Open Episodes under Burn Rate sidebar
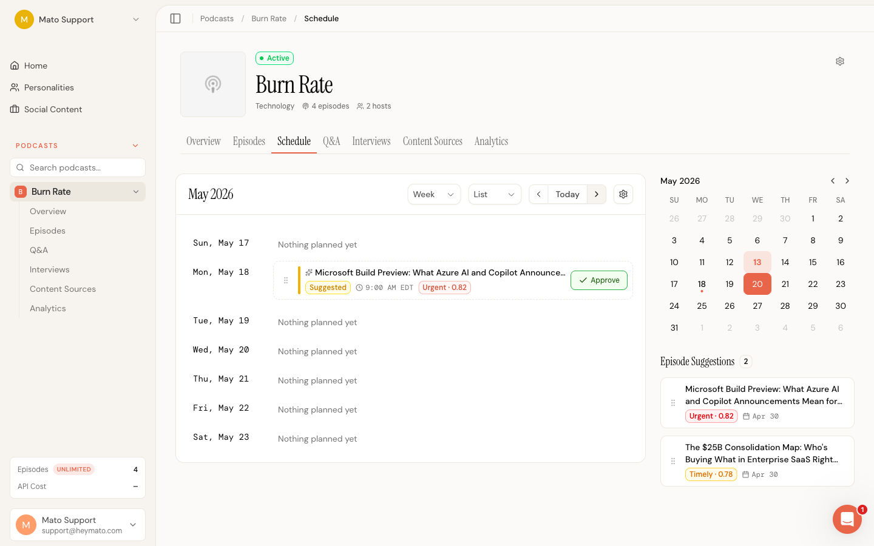Screen dimensions: 874x546 click(47, 231)
